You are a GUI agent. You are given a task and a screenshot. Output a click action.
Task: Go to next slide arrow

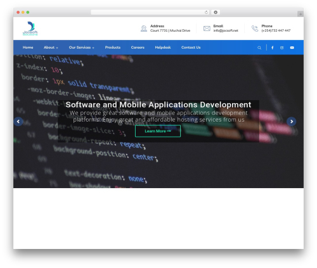click(292, 122)
